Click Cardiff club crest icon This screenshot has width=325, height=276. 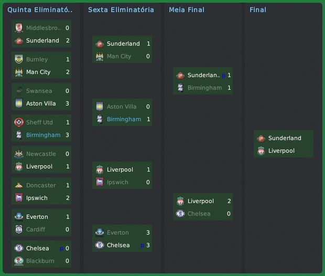pyautogui.click(x=19, y=229)
